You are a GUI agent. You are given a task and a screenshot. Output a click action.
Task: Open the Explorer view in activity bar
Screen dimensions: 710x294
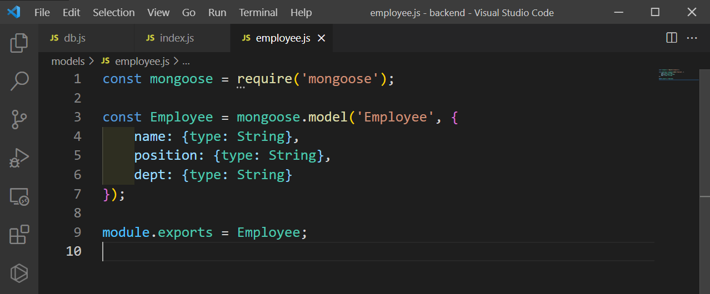19,43
